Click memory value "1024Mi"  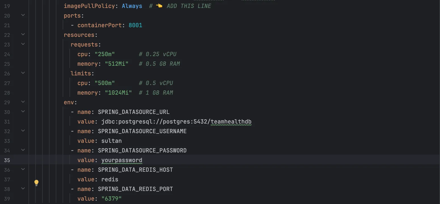(118, 93)
